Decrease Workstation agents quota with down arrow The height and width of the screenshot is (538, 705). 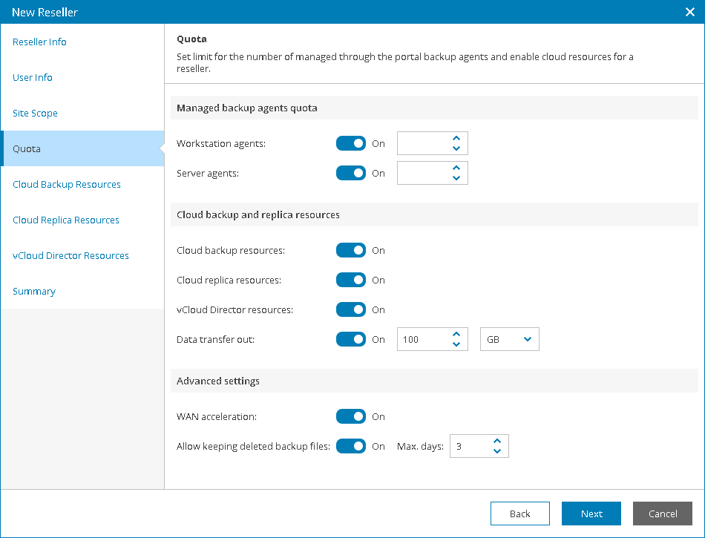pos(456,148)
